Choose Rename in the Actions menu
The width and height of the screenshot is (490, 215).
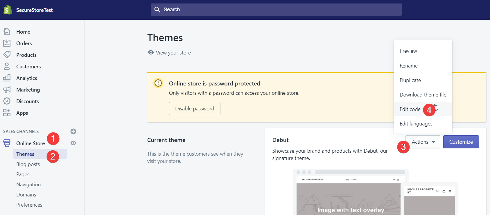pyautogui.click(x=423, y=65)
